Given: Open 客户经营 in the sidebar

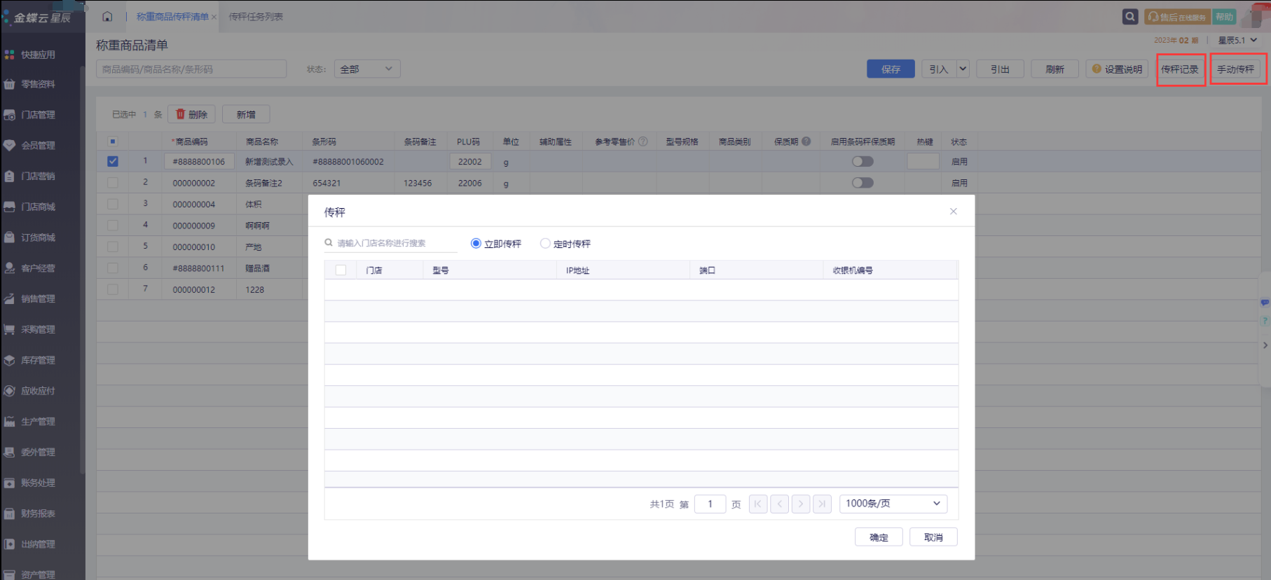Looking at the screenshot, I should pyautogui.click(x=38, y=268).
